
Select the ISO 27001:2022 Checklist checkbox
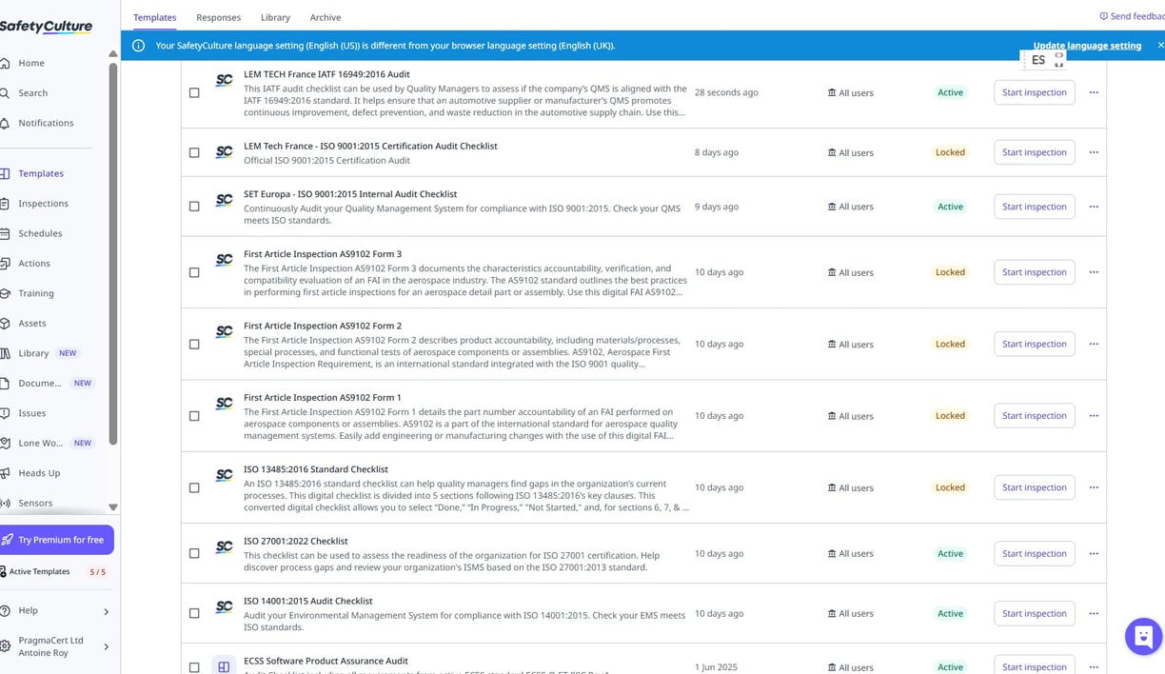[194, 553]
